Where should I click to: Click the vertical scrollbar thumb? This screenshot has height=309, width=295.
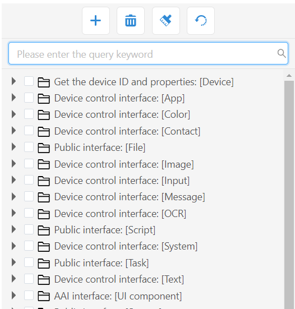[289, 195]
